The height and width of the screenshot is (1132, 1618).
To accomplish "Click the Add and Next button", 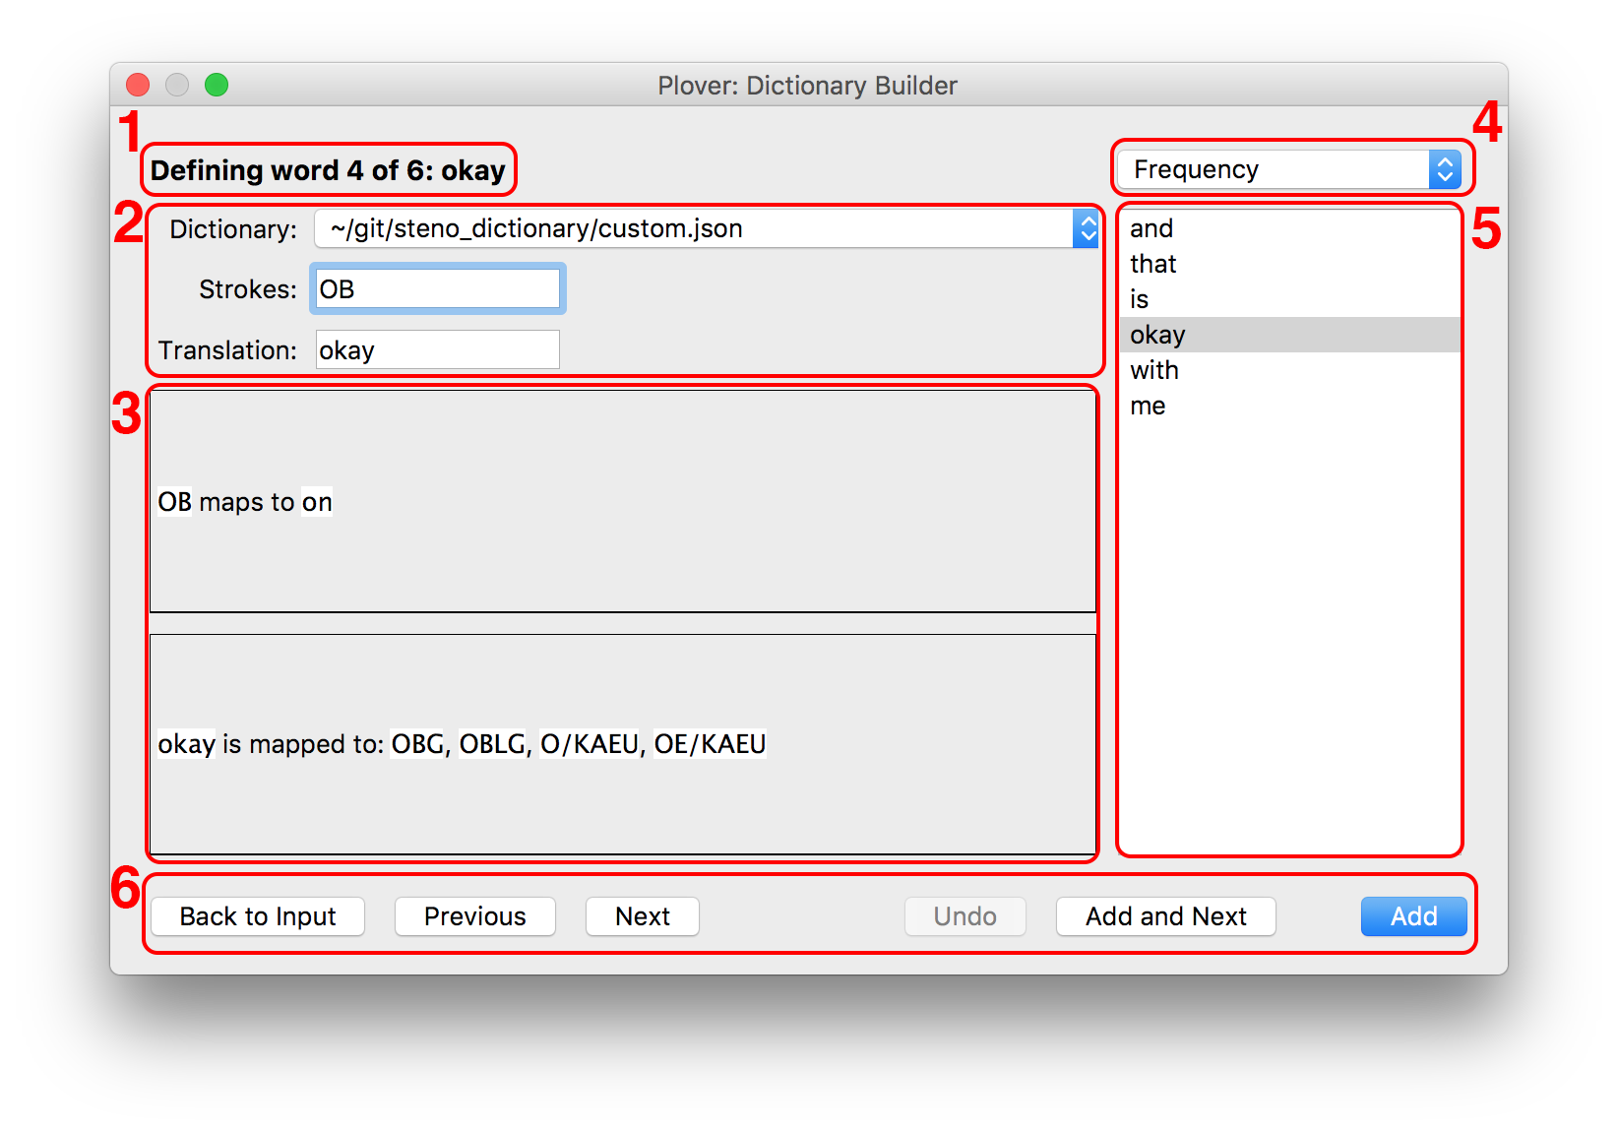I will click(x=1165, y=916).
